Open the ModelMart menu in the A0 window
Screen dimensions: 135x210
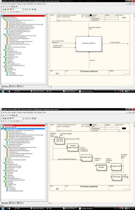tap(30, 112)
